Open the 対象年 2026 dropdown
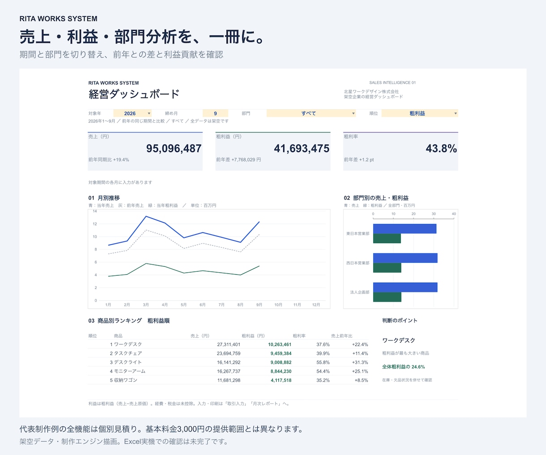546x455 pixels. (132, 114)
